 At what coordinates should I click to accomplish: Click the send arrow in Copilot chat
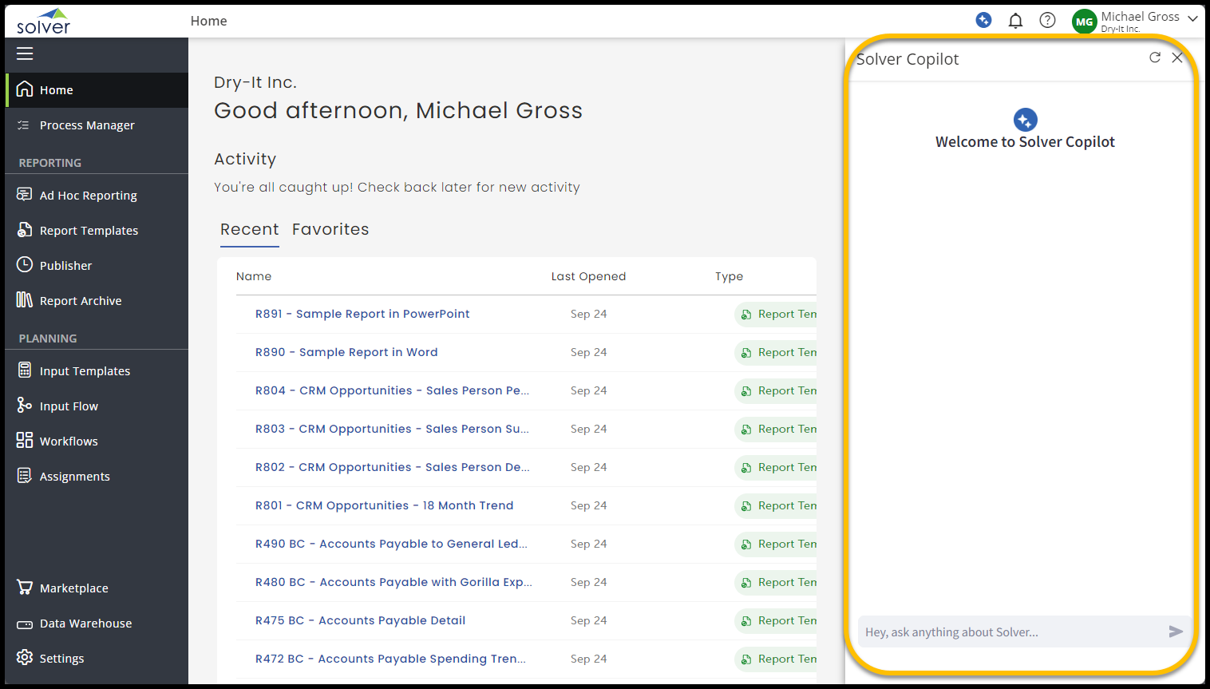pos(1175,632)
